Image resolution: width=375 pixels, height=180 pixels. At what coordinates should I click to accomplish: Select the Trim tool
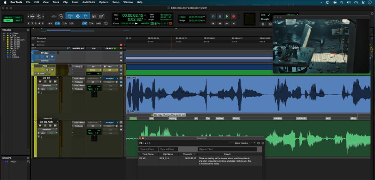(70, 16)
